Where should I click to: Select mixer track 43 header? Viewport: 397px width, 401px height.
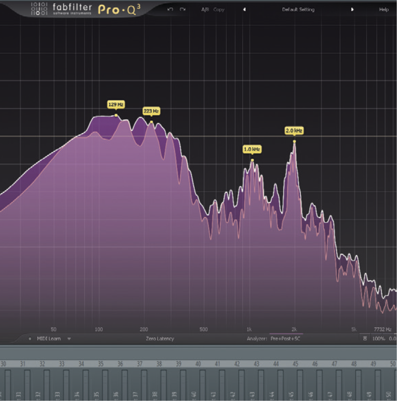point(256,364)
